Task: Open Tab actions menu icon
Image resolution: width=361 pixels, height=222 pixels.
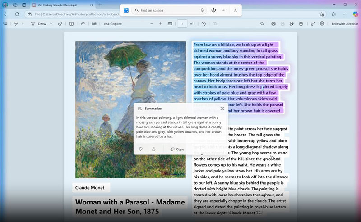Action: point(24,5)
